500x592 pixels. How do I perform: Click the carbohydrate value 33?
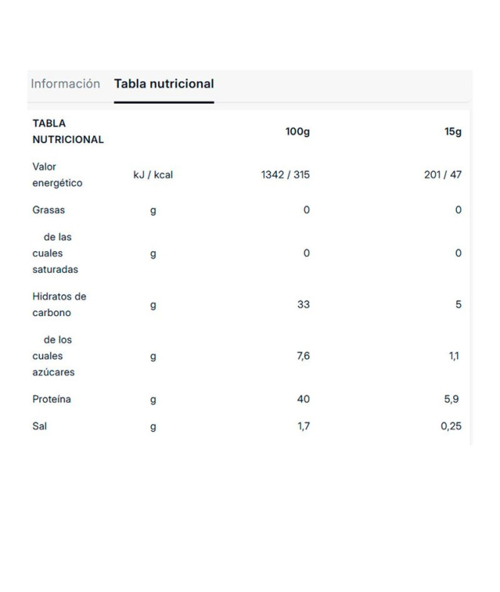pyautogui.click(x=303, y=305)
